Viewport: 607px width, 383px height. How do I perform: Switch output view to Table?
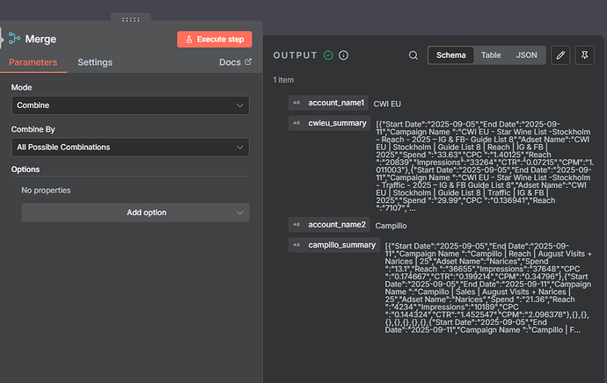pyautogui.click(x=490, y=55)
